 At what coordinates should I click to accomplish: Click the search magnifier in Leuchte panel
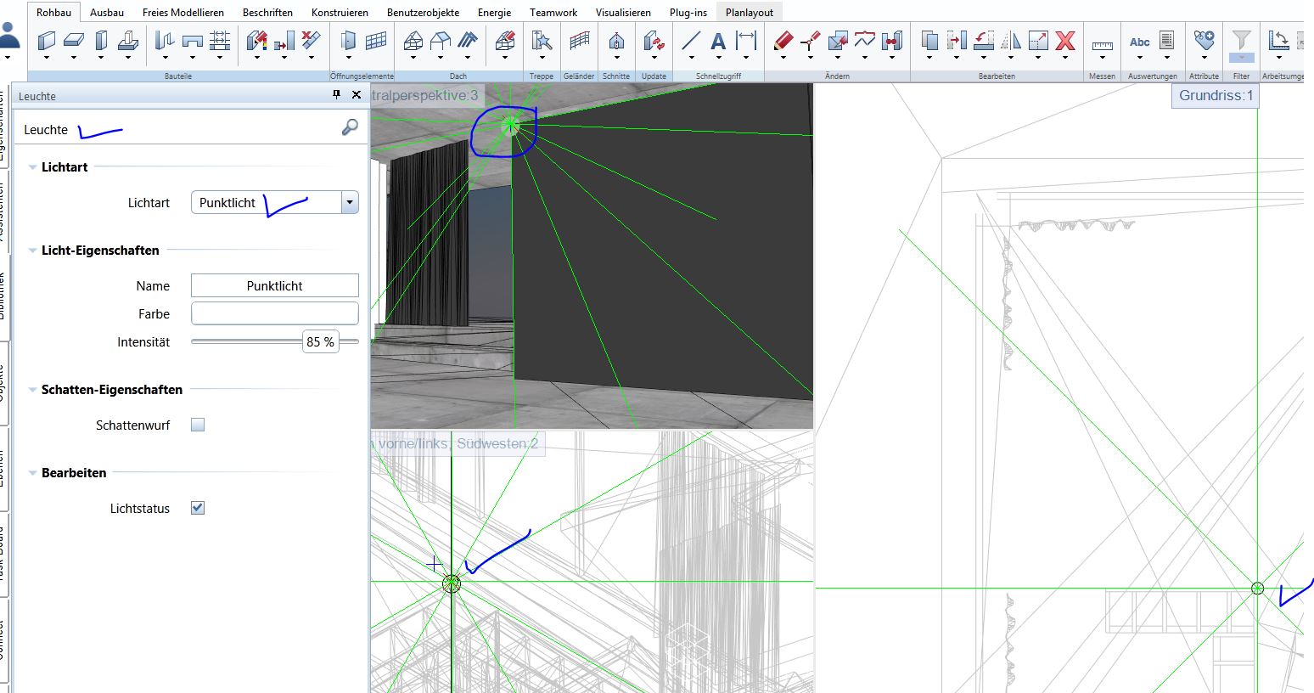point(350,127)
